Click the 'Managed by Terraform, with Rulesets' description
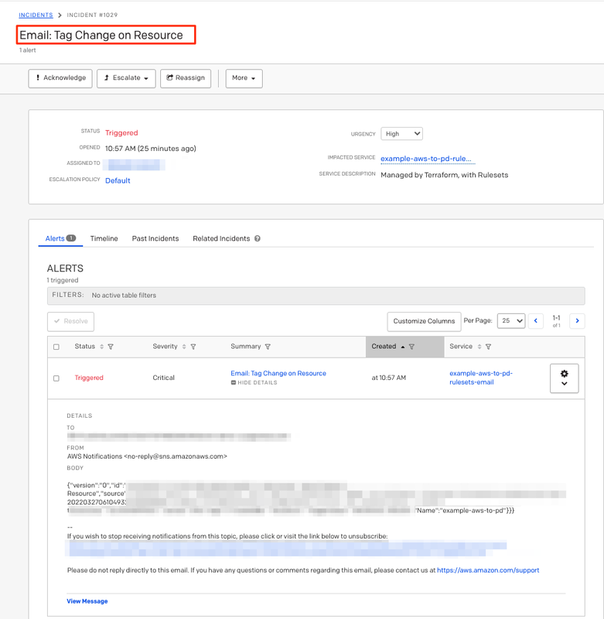Image resolution: width=604 pixels, height=619 pixels. pyautogui.click(x=444, y=175)
